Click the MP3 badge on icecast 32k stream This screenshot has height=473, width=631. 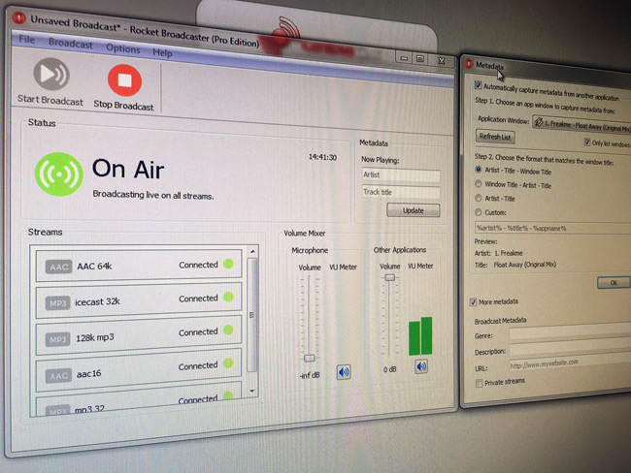[x=58, y=303]
